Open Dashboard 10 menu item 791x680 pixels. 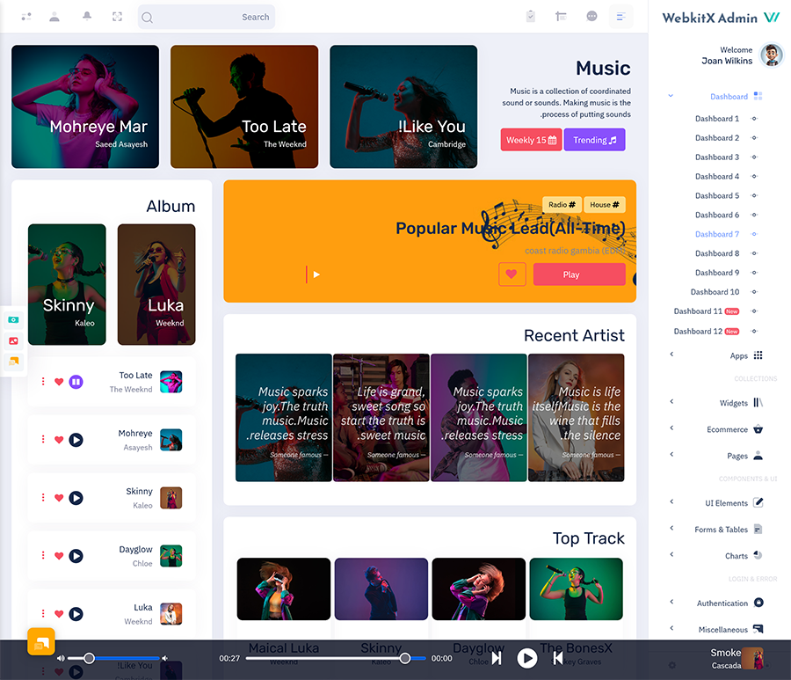(x=715, y=292)
